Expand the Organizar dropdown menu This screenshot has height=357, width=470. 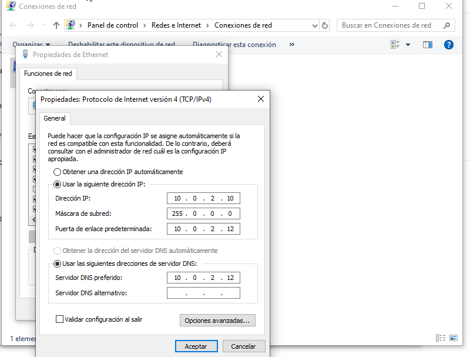point(31,45)
